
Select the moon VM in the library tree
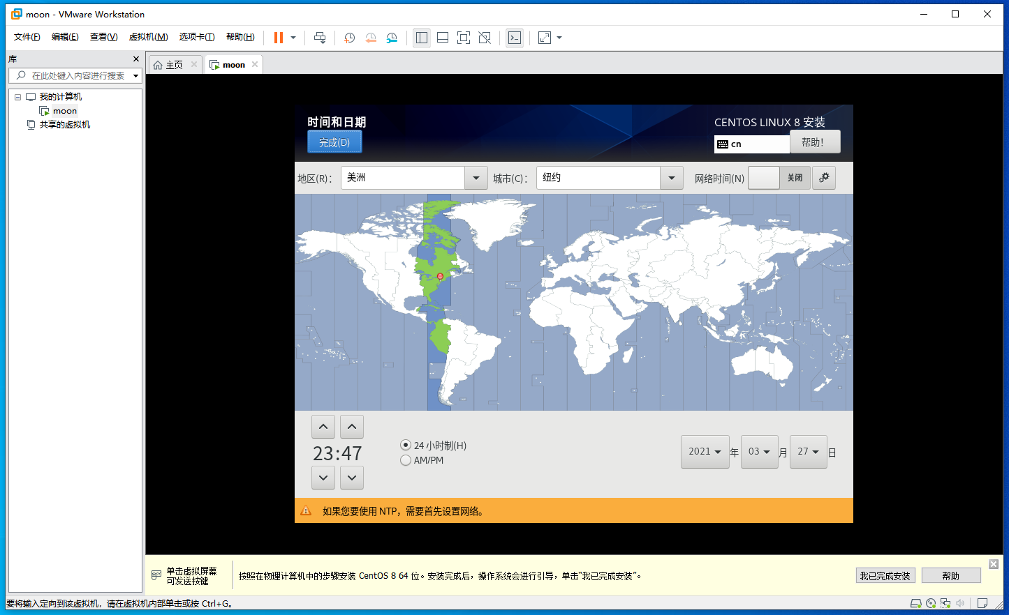click(65, 111)
